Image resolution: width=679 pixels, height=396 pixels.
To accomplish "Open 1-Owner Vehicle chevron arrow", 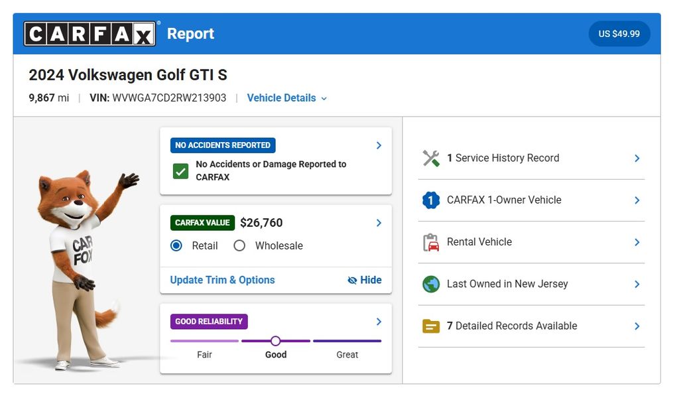I will coord(637,200).
